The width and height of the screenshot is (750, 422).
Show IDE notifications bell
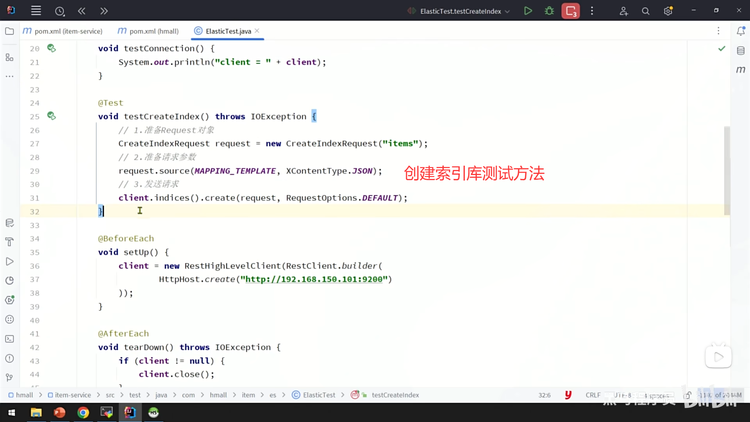coord(741,31)
